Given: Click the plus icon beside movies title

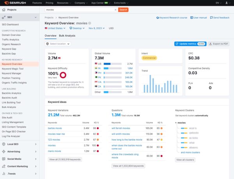Looking at the screenshot, I should pos(90,23).
